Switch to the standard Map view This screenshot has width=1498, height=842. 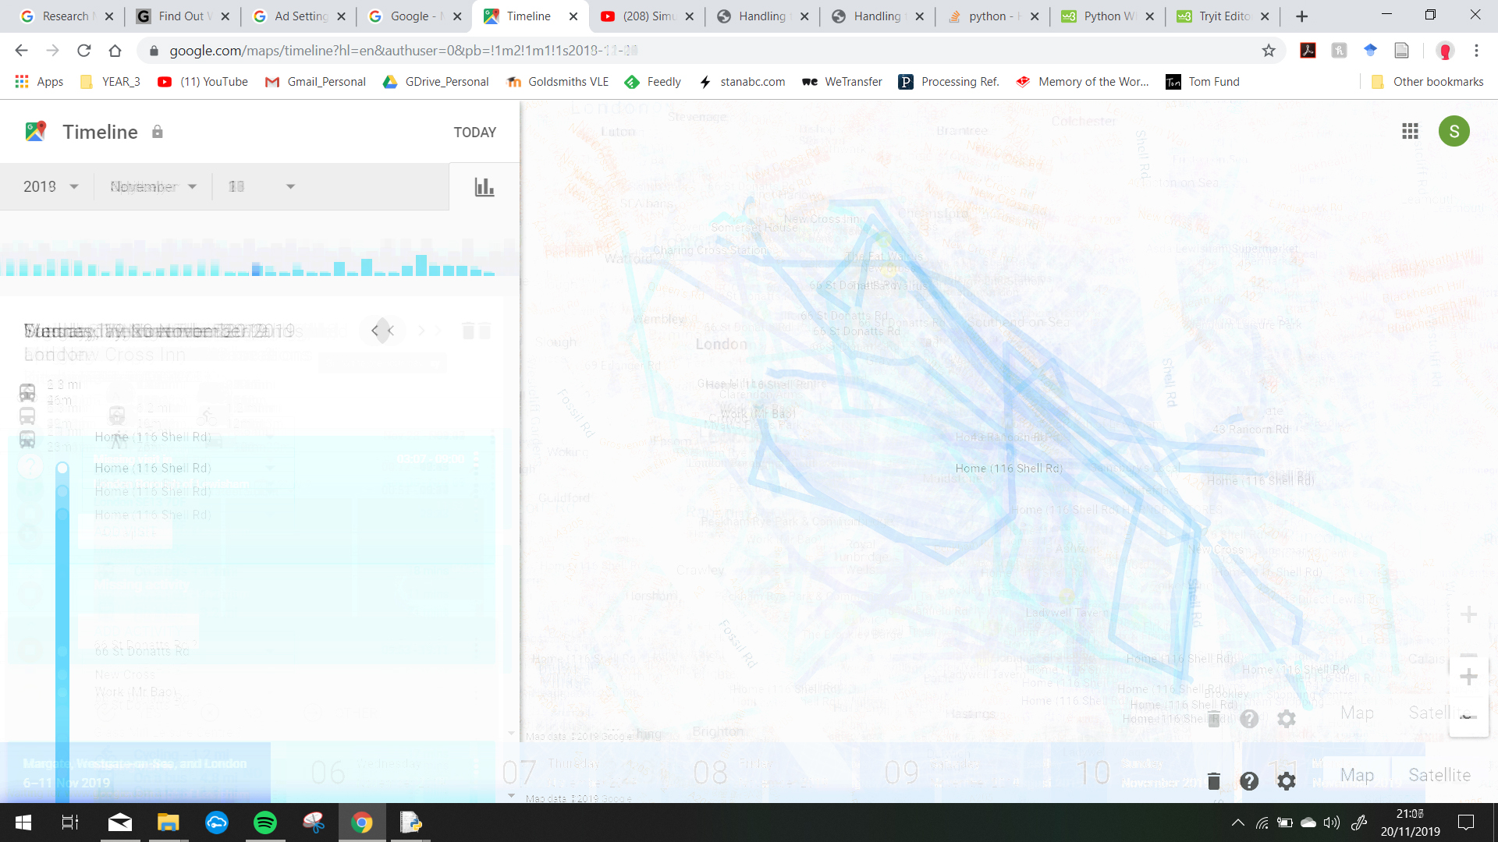click(x=1357, y=775)
